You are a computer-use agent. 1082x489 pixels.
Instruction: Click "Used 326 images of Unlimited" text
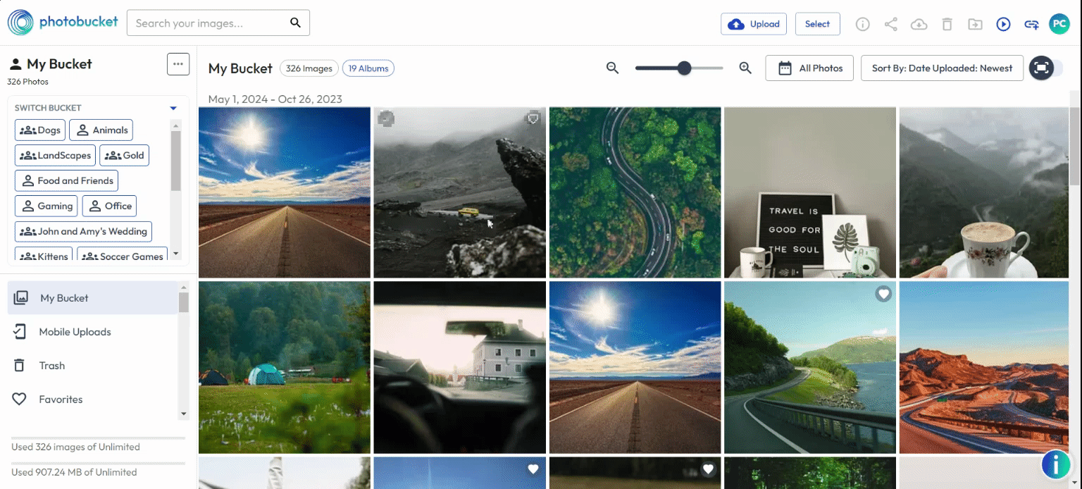click(75, 447)
